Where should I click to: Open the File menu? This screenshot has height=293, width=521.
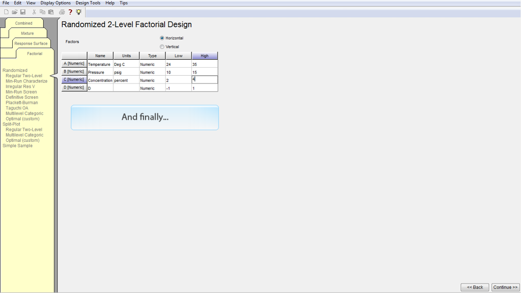click(6, 3)
